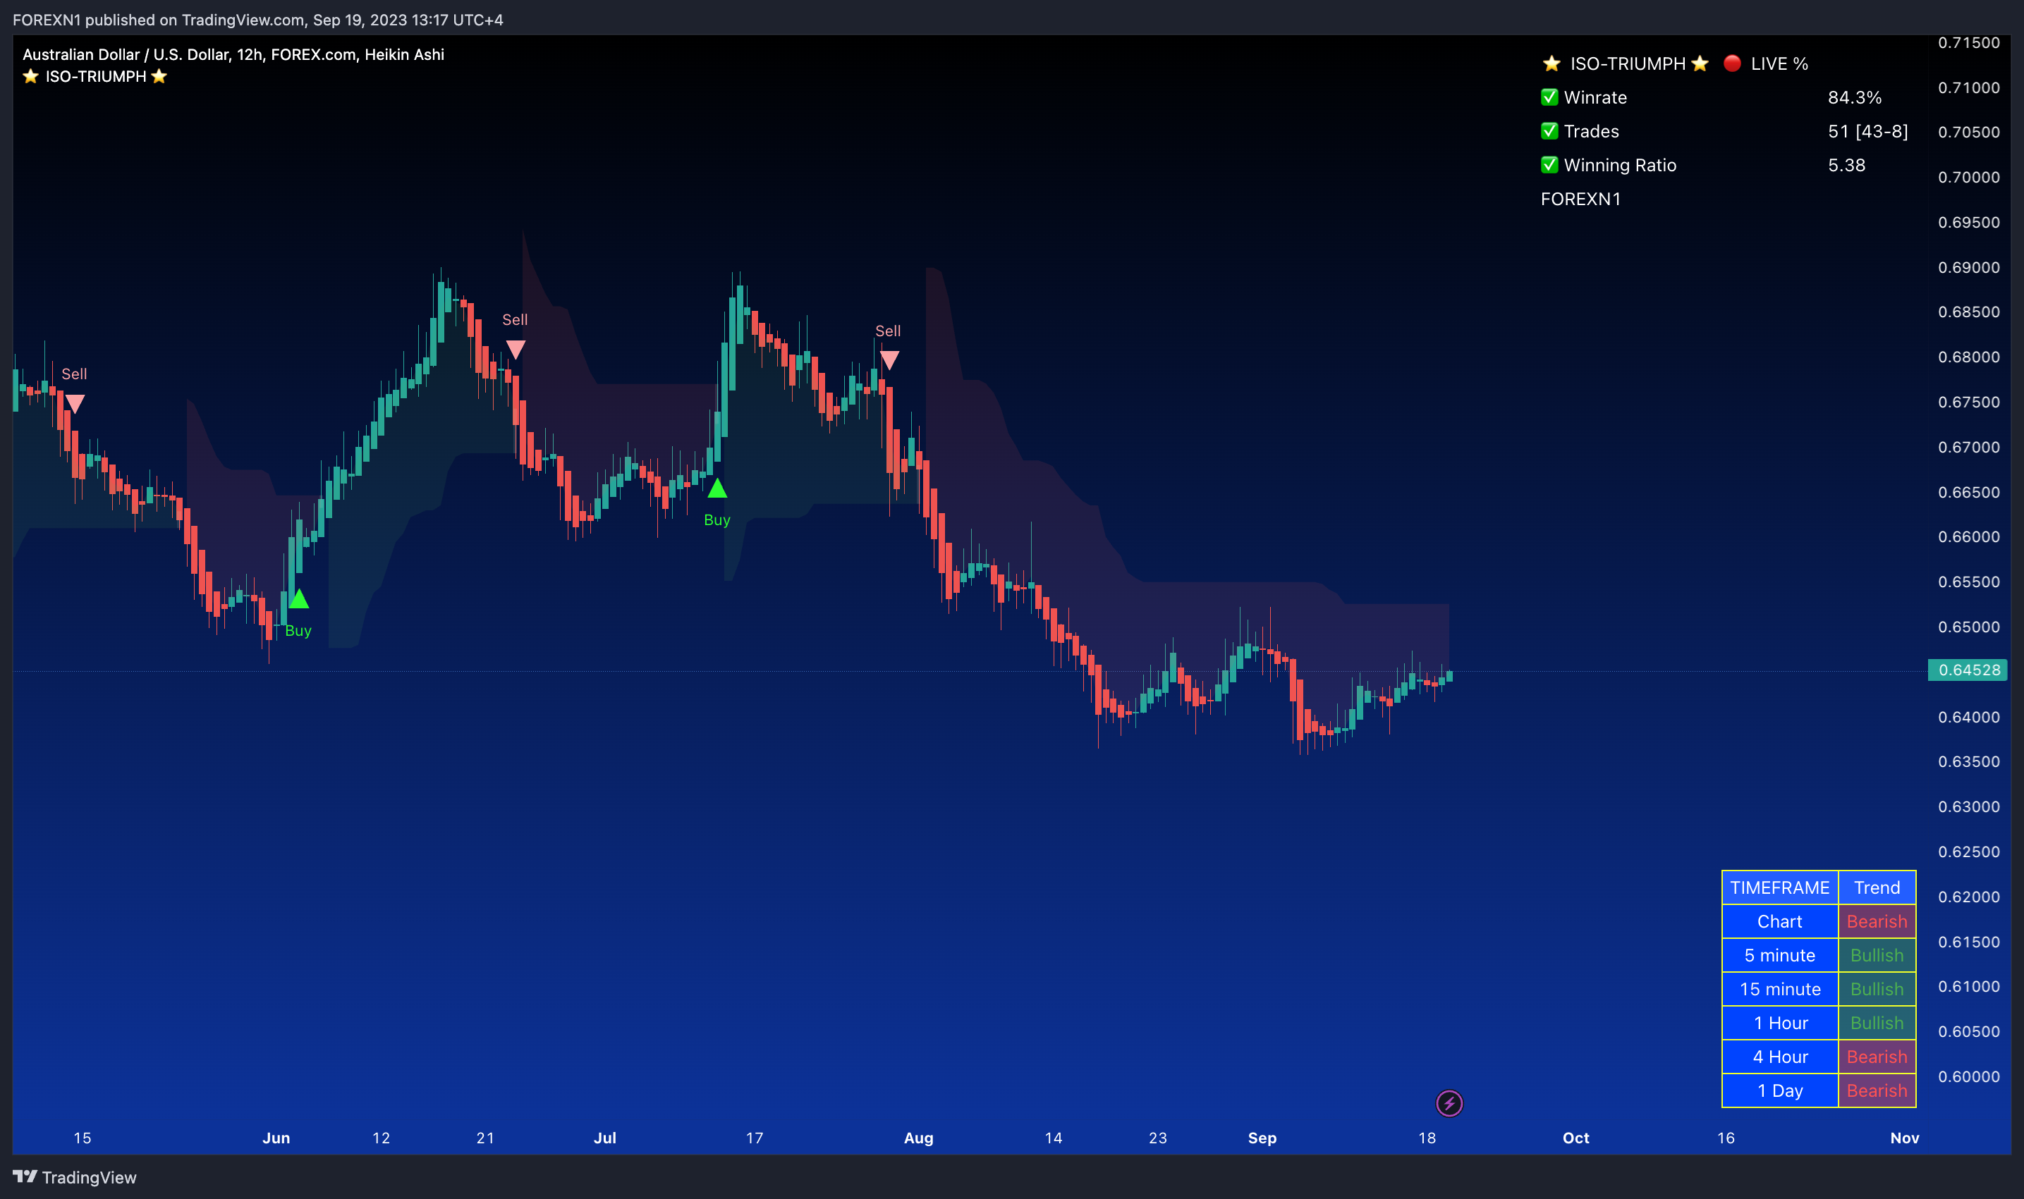
Task: Click the 1 Hour Bullish cell
Action: click(x=1877, y=1023)
